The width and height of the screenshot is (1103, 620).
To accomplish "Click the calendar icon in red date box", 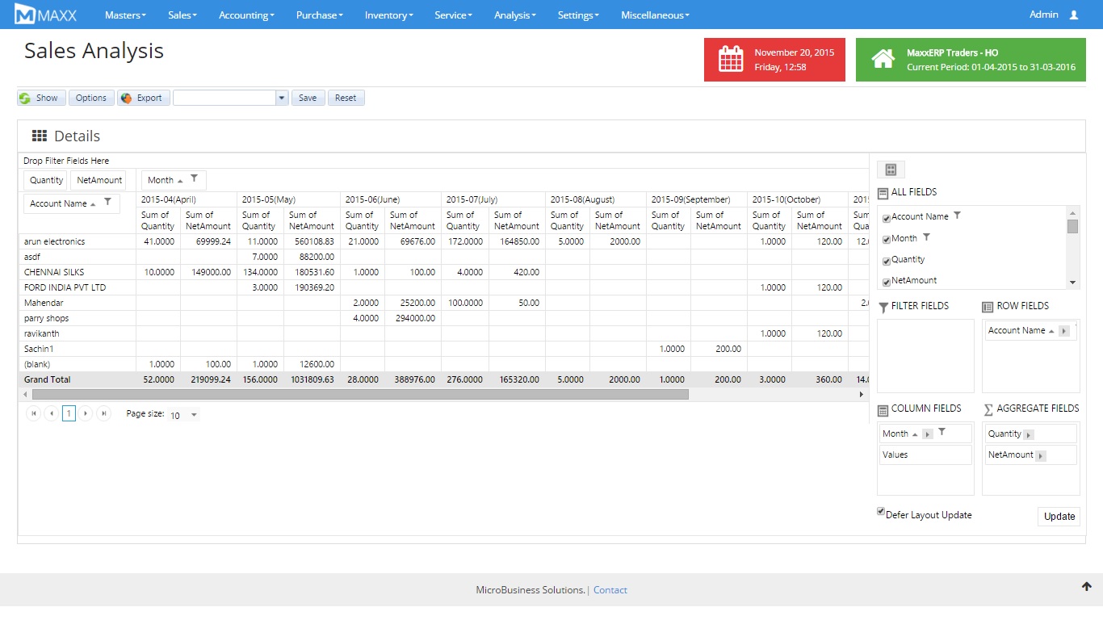I will (730, 60).
